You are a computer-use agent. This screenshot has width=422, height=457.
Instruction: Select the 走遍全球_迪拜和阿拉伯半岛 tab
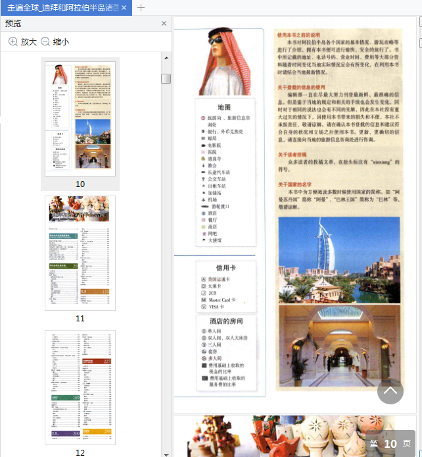(62, 8)
